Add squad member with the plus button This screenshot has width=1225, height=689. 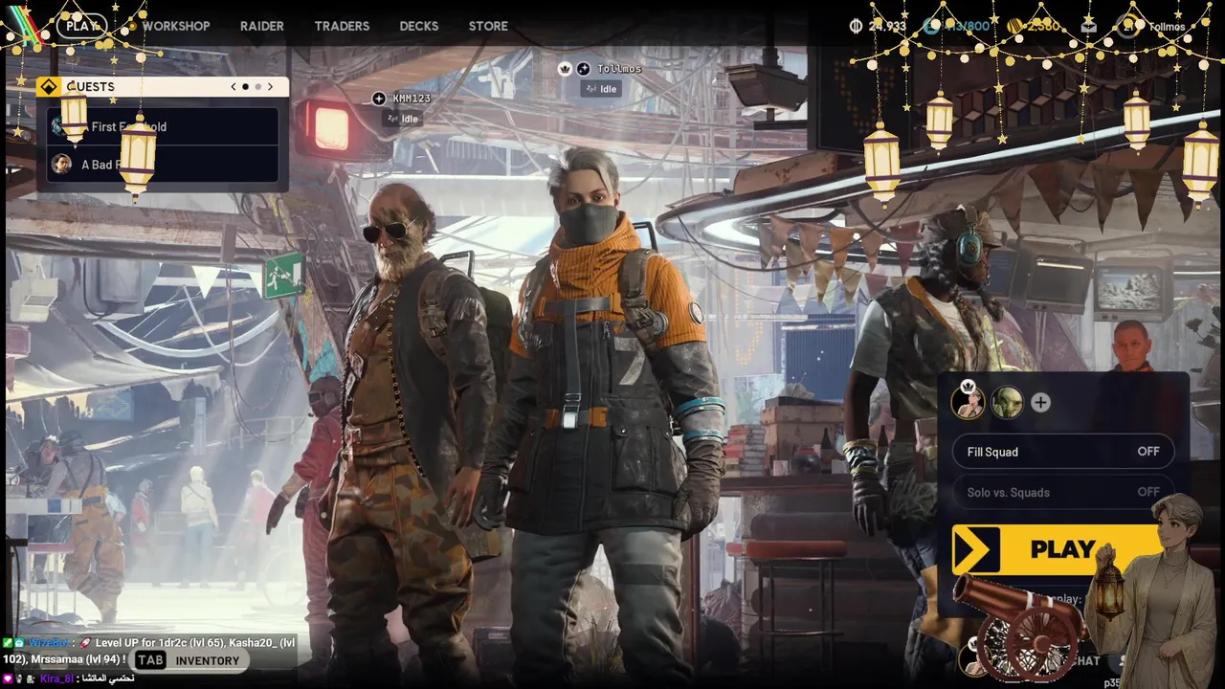tap(1040, 403)
